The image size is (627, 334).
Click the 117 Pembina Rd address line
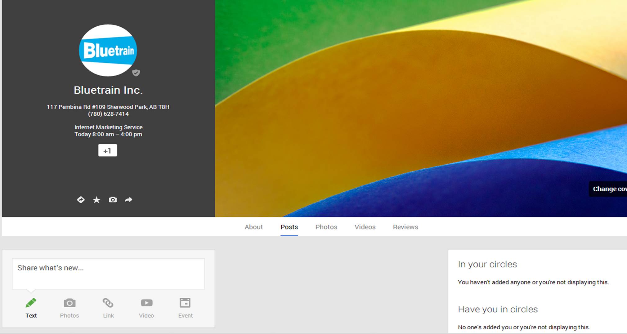108,107
